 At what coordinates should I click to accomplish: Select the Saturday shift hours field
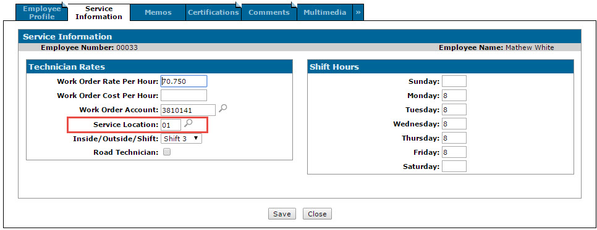[x=454, y=166]
